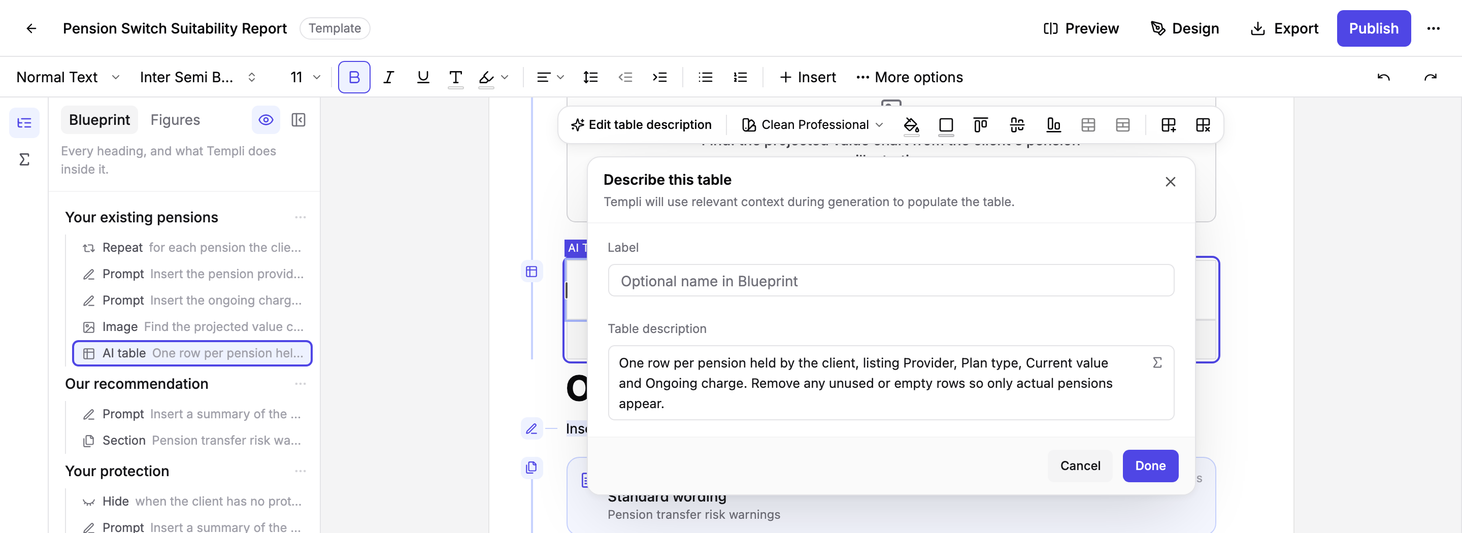Choose table top alignment icon

981,125
